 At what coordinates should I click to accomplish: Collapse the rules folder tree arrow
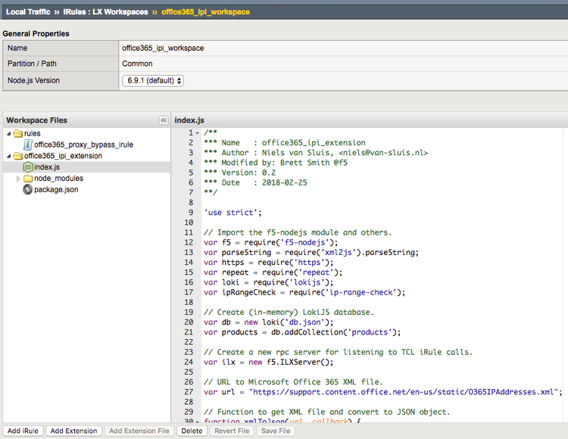tap(8, 134)
